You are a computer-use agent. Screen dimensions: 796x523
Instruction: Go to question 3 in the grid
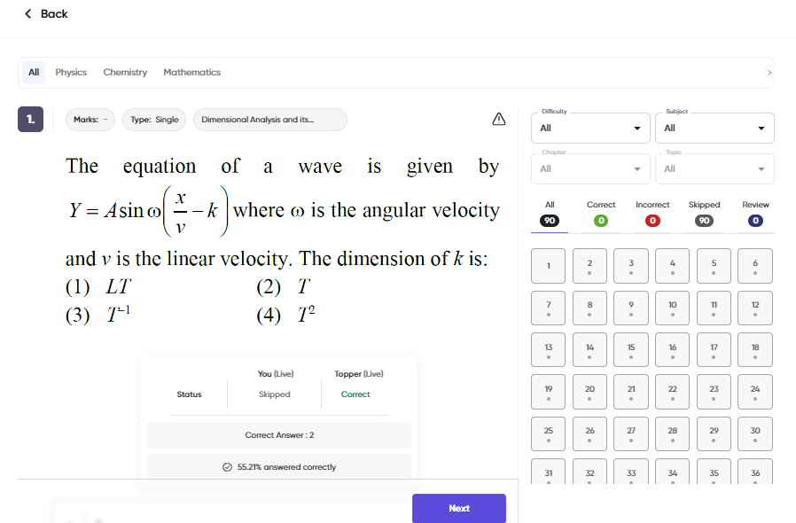631,266
